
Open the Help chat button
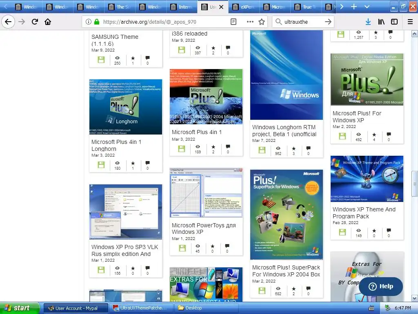(381, 286)
